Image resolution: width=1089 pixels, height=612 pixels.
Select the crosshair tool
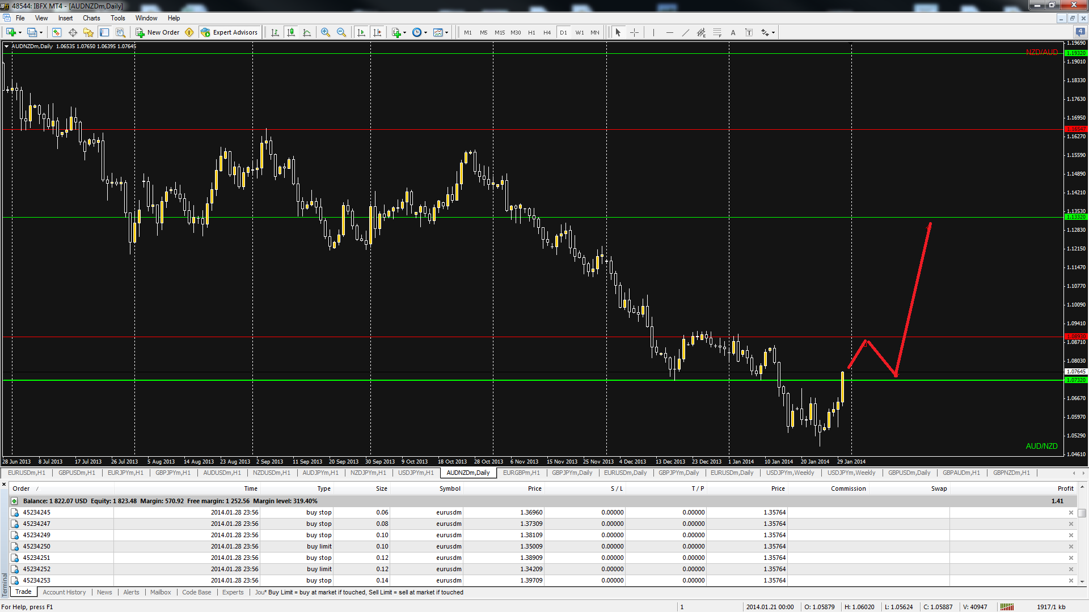634,32
